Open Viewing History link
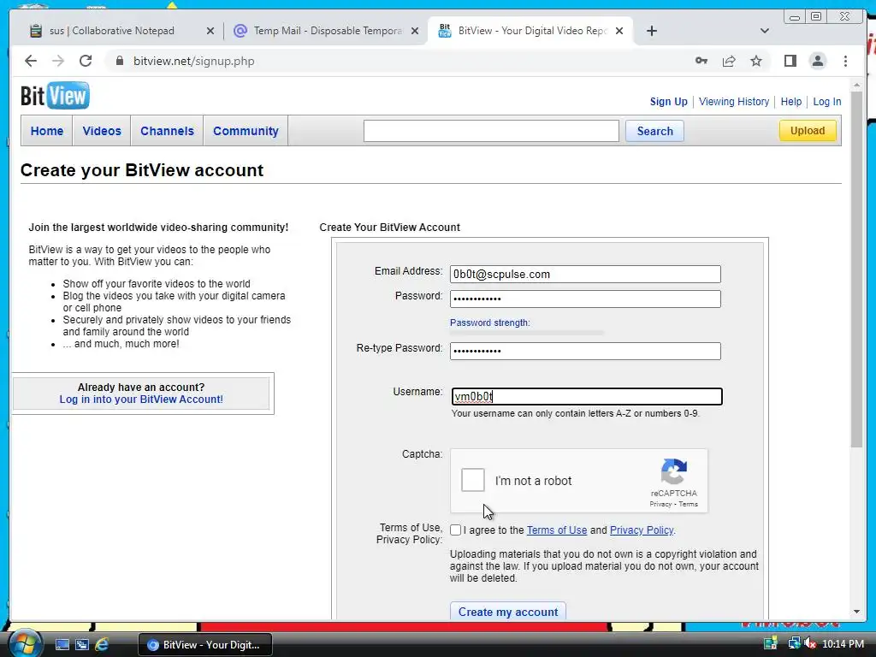 pos(734,102)
